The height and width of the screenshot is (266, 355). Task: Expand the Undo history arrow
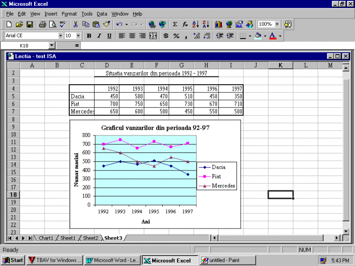(x=127, y=24)
